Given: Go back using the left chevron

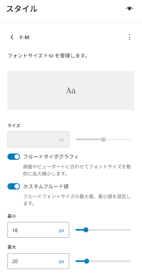Looking at the screenshot, I should 12,37.
